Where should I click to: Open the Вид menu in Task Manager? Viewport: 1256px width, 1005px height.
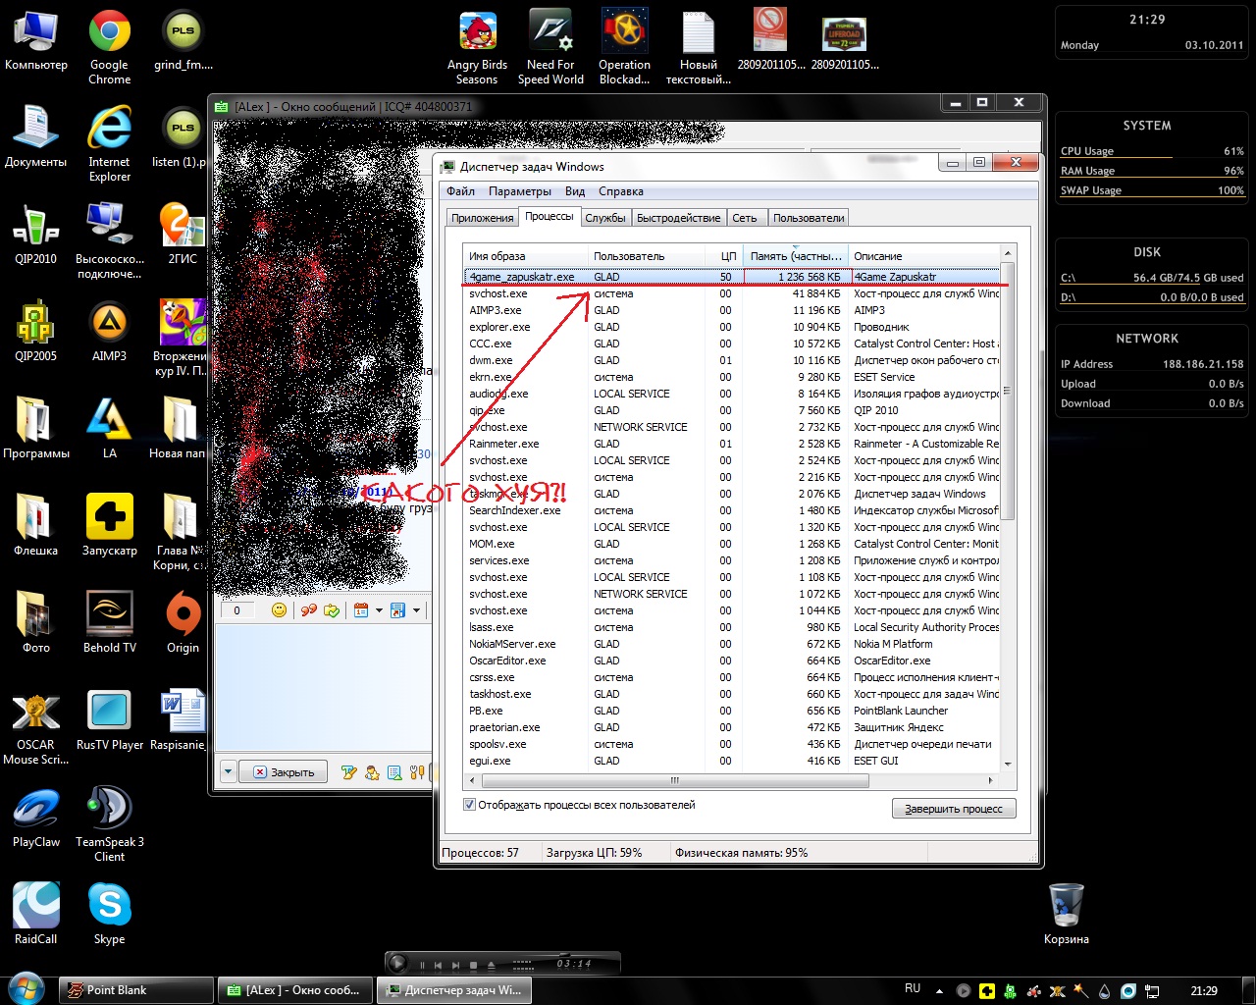tap(575, 191)
